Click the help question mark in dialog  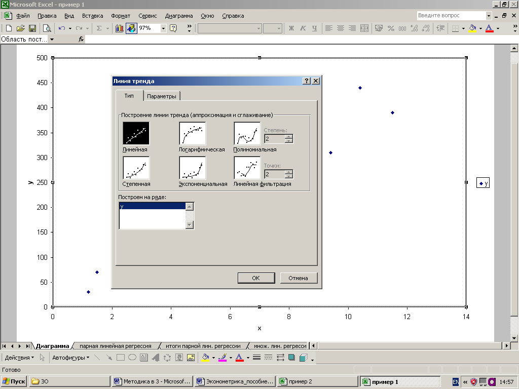coord(307,81)
